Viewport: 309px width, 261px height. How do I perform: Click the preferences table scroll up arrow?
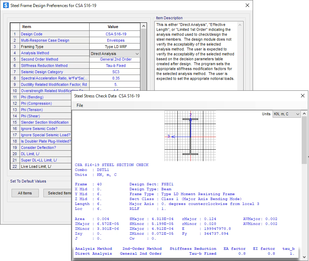click(x=143, y=26)
